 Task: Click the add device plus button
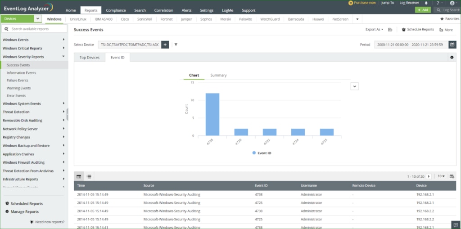(x=165, y=45)
